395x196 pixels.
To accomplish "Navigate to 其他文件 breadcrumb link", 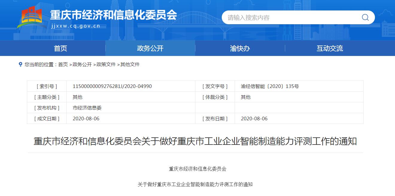I will [x=130, y=65].
